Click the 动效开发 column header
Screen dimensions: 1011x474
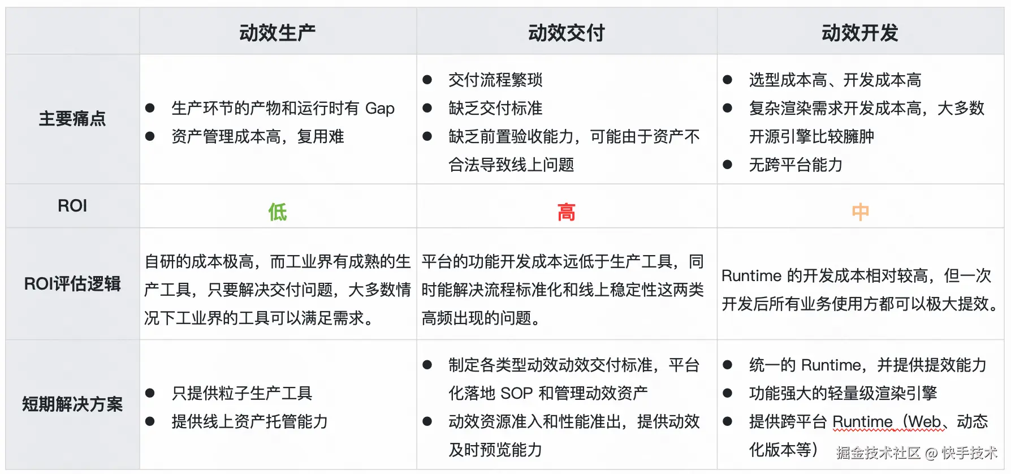[859, 33]
